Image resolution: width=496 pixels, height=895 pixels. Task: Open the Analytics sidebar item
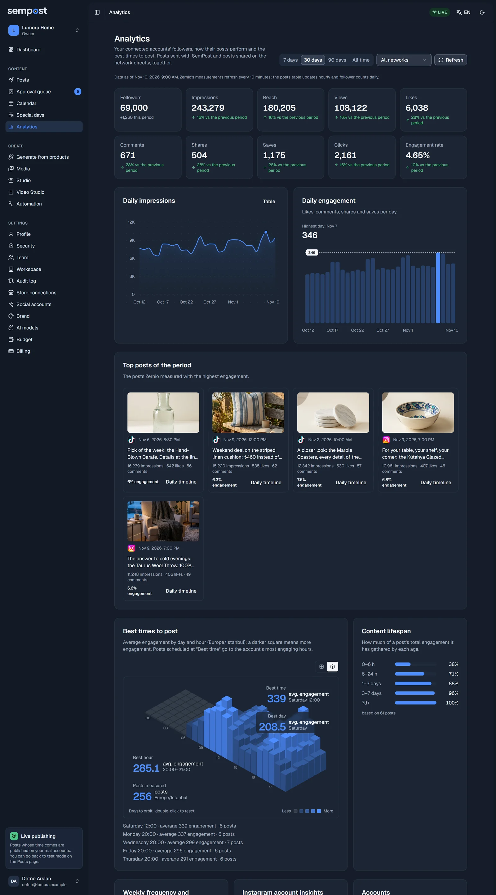(x=44, y=127)
